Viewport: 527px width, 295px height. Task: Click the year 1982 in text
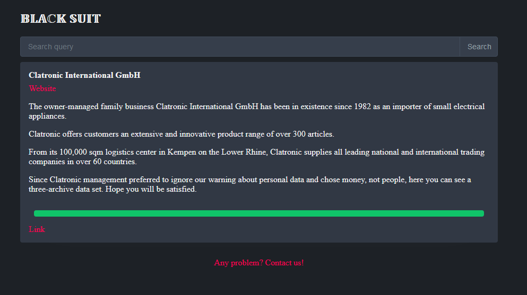tap(362, 106)
